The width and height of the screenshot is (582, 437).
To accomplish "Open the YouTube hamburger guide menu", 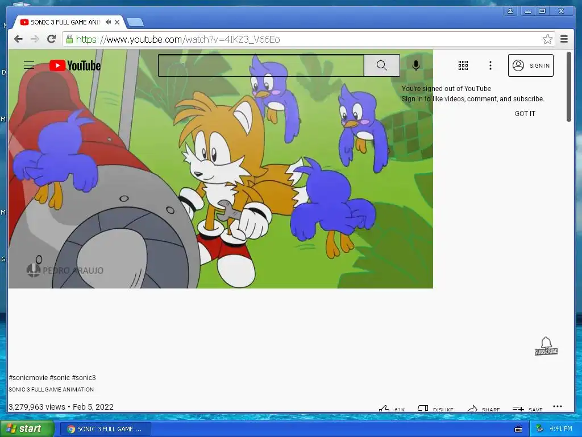I will tap(29, 65).
